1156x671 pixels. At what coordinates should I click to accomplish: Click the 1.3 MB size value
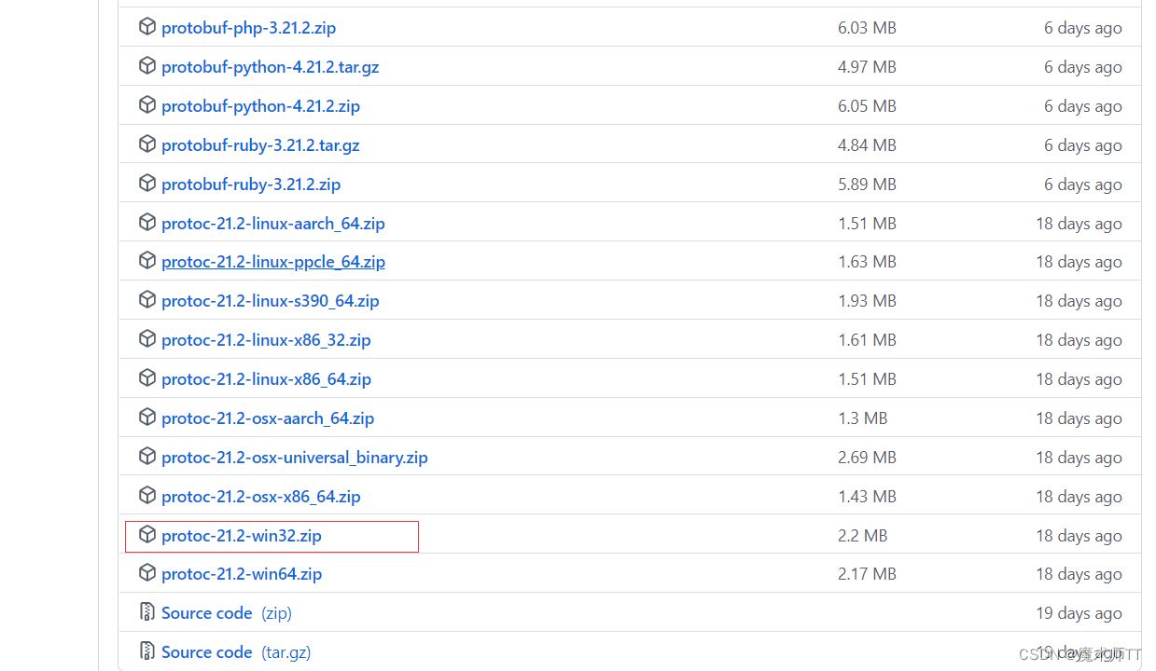pyautogui.click(x=863, y=418)
